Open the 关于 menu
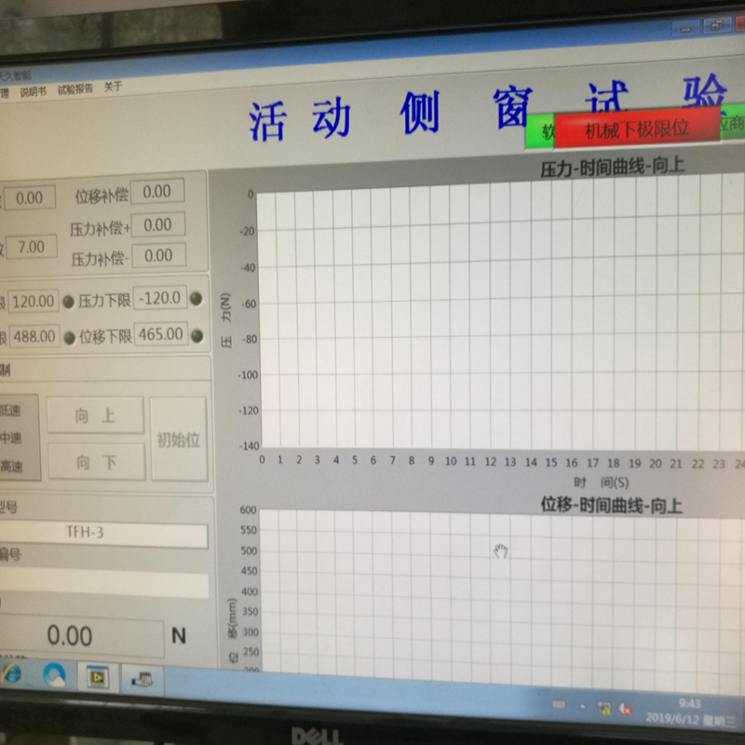The width and height of the screenshot is (745, 745). tap(113, 87)
